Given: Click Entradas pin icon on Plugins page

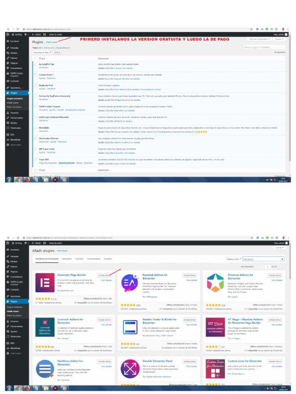Looking at the screenshot, I should point(8,48).
